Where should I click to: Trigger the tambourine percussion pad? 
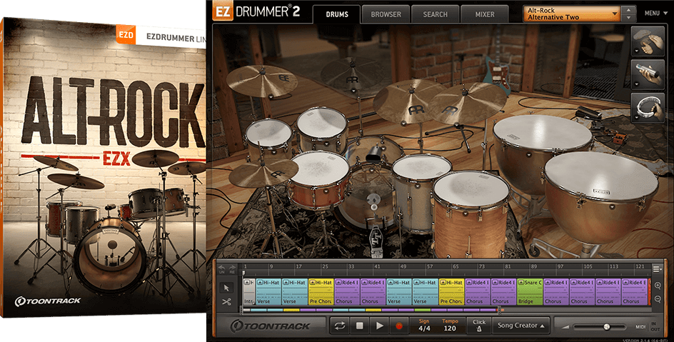(x=648, y=108)
